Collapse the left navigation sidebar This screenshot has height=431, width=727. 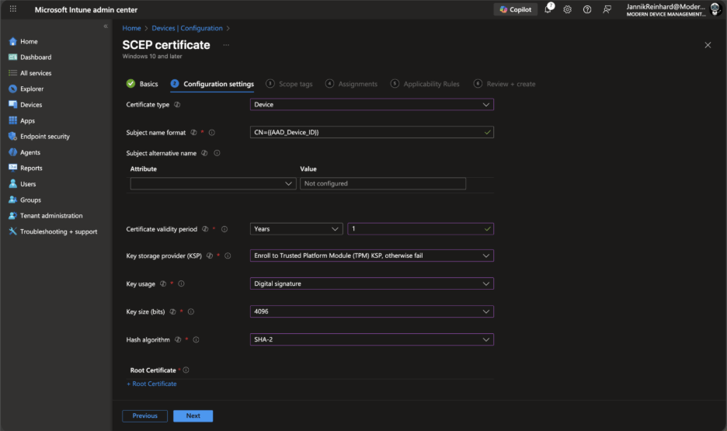[106, 26]
